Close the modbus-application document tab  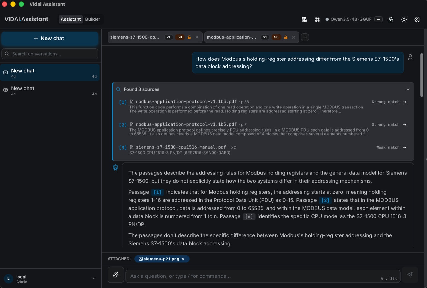pos(293,37)
